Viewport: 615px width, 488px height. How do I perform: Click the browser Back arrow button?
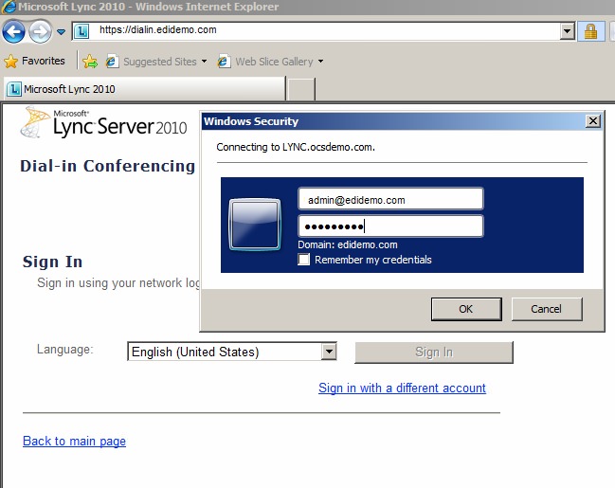13,31
